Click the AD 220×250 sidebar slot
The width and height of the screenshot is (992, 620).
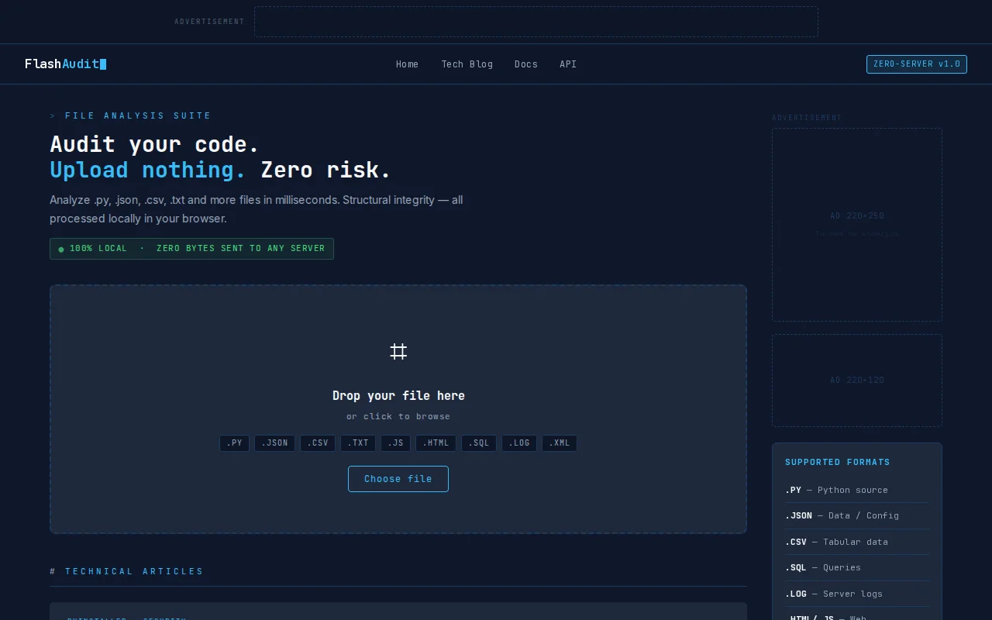coord(857,225)
